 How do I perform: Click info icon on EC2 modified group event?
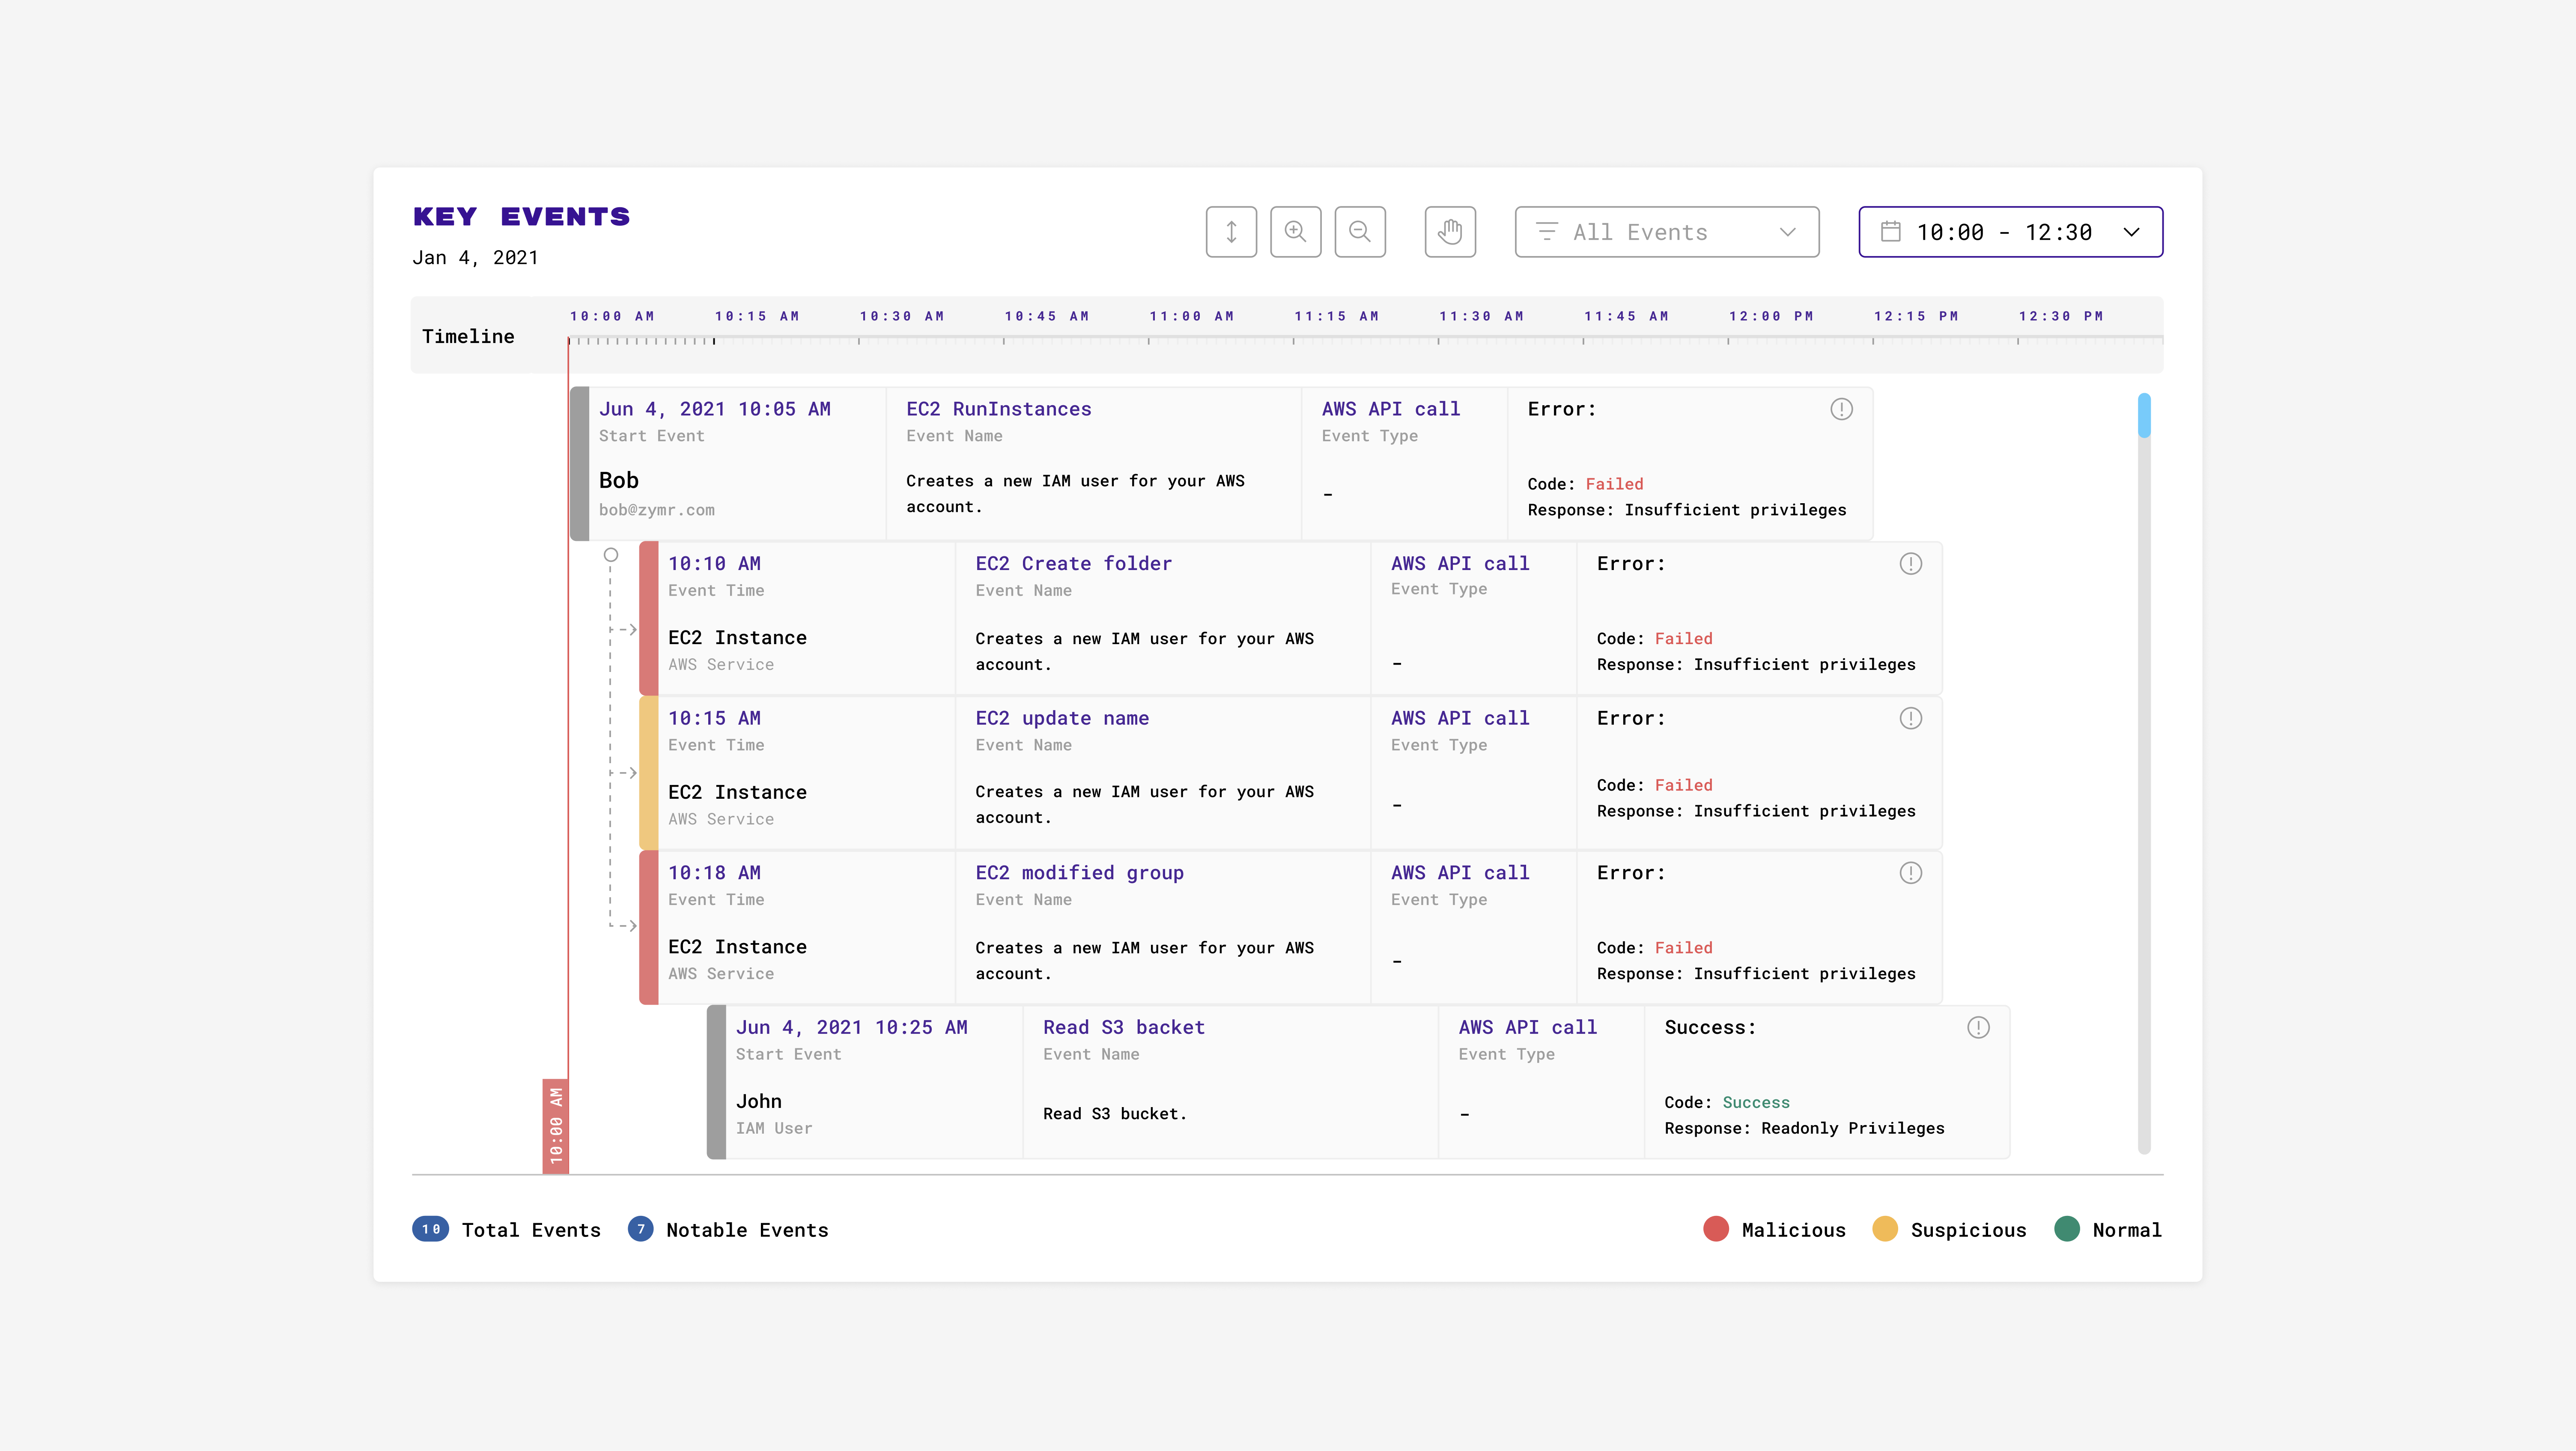pyautogui.click(x=1910, y=873)
